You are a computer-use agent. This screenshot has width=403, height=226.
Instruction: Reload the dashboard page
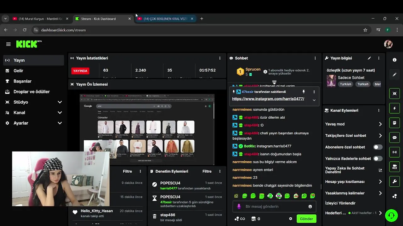(25, 30)
